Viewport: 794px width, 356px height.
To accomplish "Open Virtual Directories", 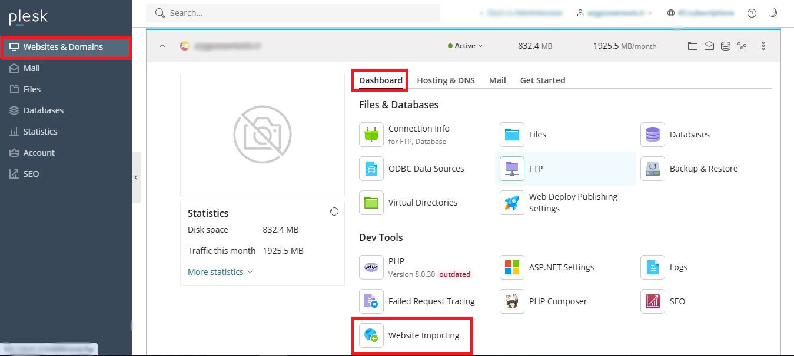I will [408, 203].
